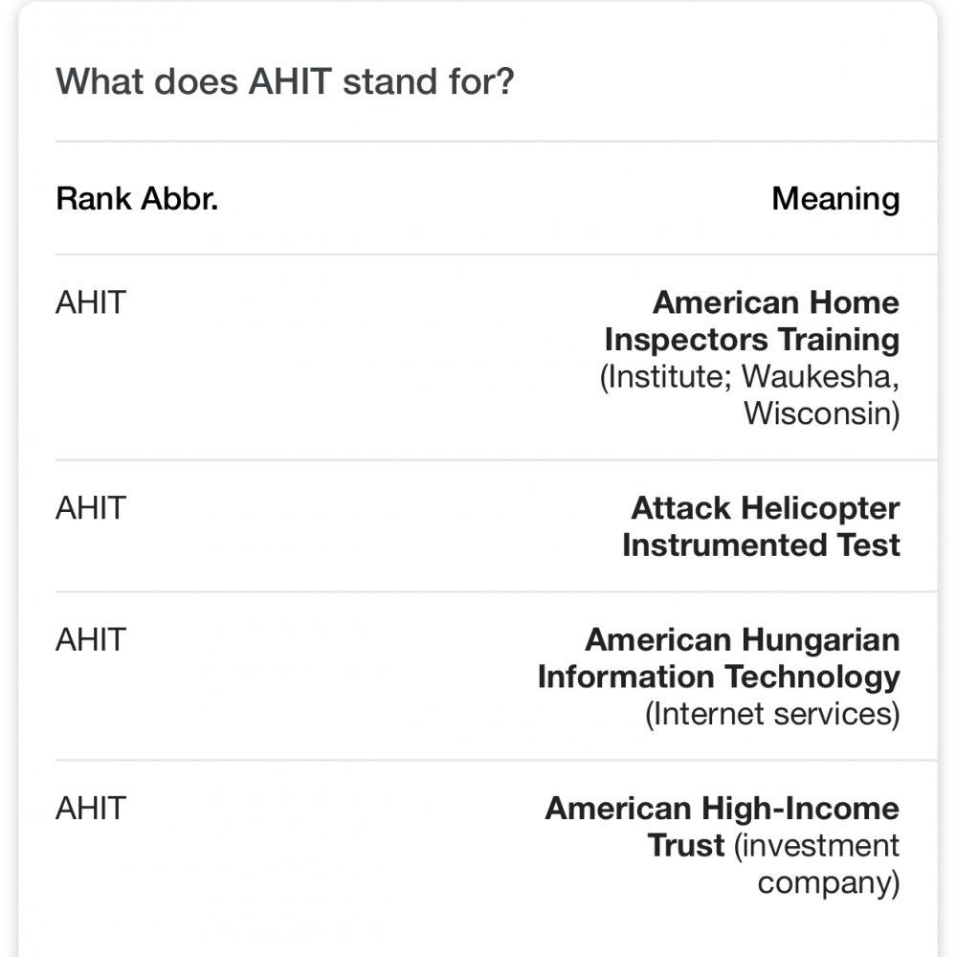Viewport: 956px width, 957px height.
Task: Click 'Inspectors Training' bold line
Action: point(751,340)
